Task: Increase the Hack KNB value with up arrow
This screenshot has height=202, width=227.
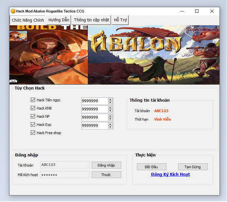Action: coord(110,108)
